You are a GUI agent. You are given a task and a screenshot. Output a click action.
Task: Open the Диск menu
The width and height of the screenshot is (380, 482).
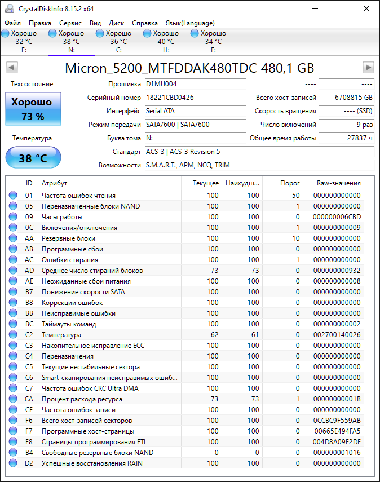[x=116, y=23]
